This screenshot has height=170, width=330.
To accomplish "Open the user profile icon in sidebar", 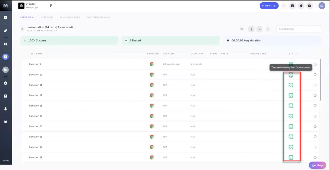I will [5, 109].
